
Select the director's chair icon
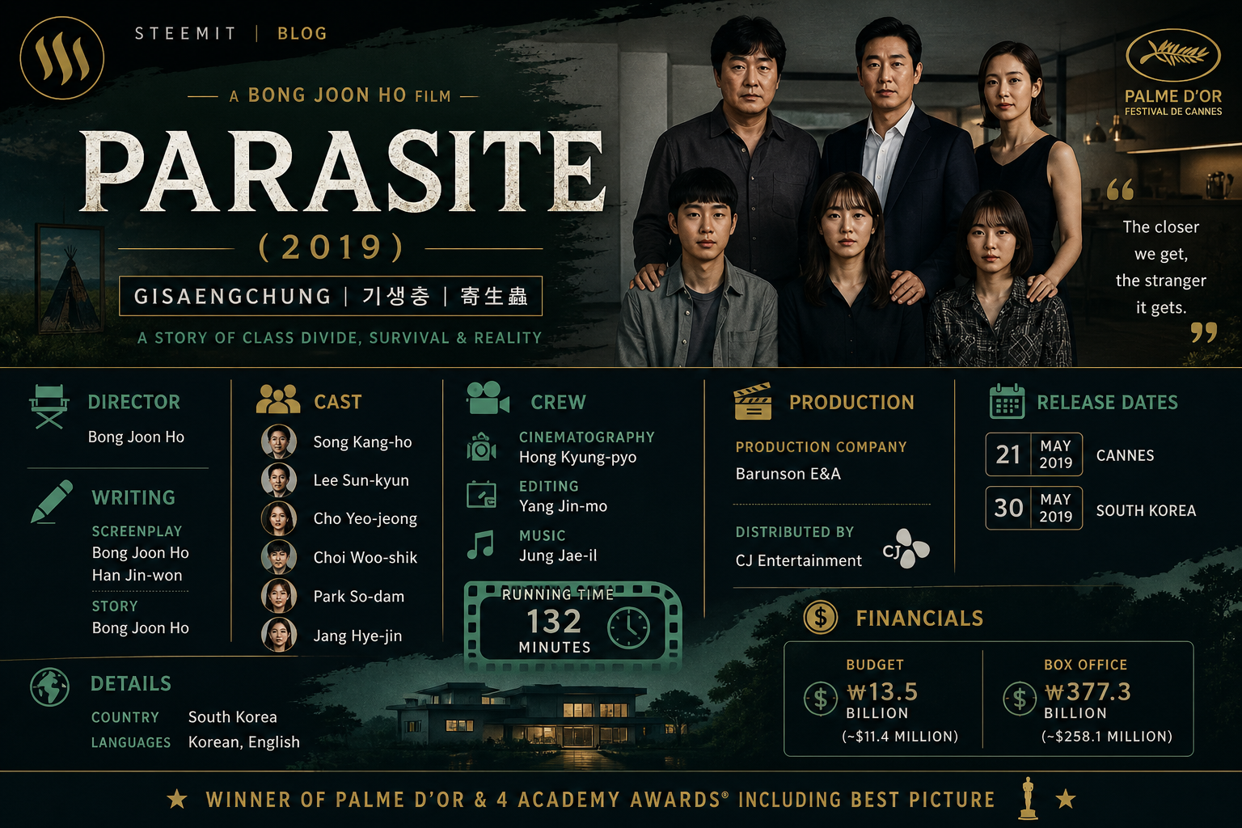(x=49, y=407)
